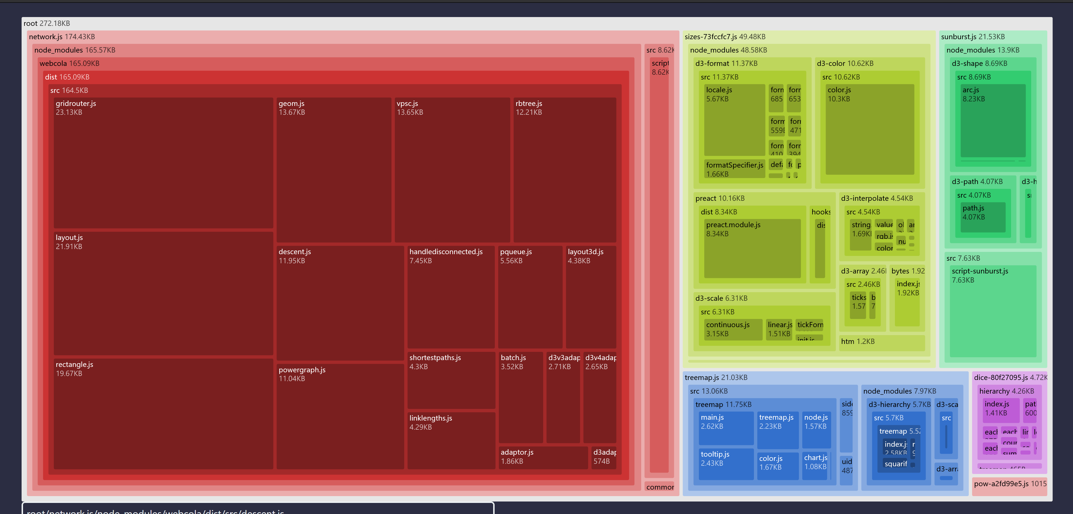This screenshot has width=1073, height=514.
Task: Open the arc.js 8.23KB block
Action: [x=993, y=121]
